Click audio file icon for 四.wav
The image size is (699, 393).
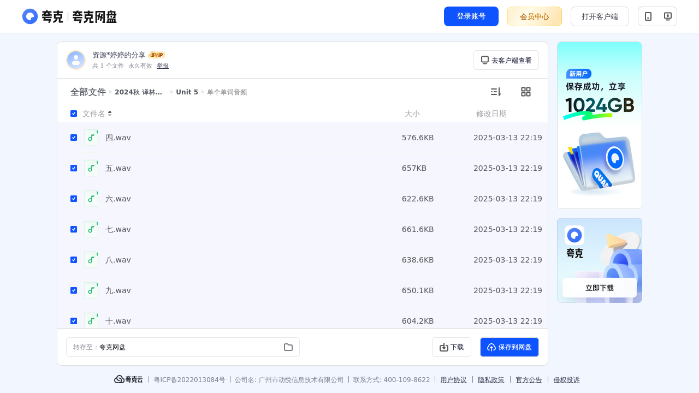[91, 138]
